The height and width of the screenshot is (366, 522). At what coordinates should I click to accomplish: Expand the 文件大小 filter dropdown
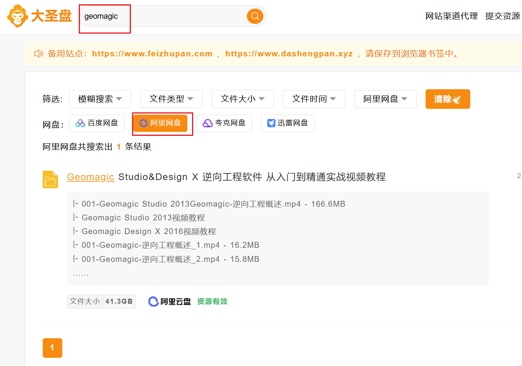point(243,99)
